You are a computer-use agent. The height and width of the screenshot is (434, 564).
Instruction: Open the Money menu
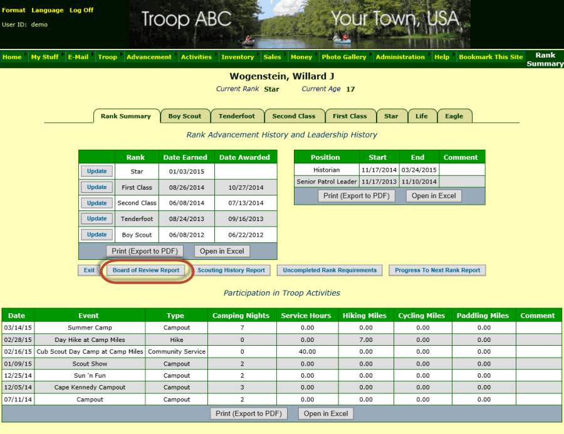point(301,57)
